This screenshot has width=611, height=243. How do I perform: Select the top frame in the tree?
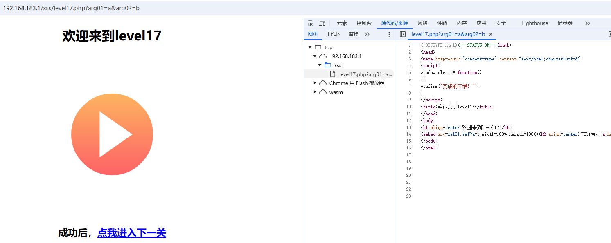(x=328, y=47)
